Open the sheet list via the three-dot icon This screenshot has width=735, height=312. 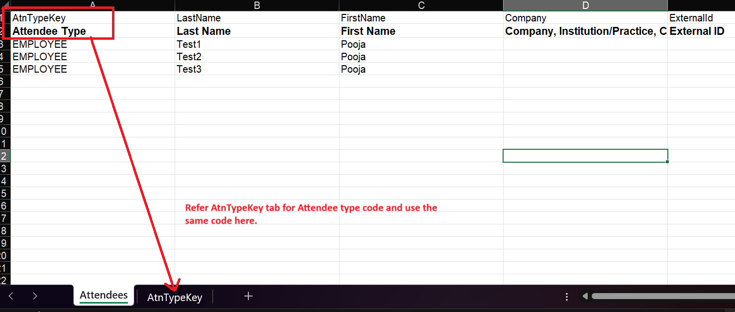(567, 296)
